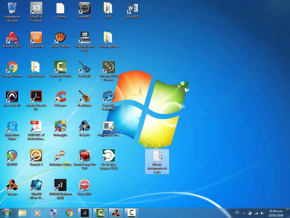Open Chrome from the taskbar

(x=69, y=213)
